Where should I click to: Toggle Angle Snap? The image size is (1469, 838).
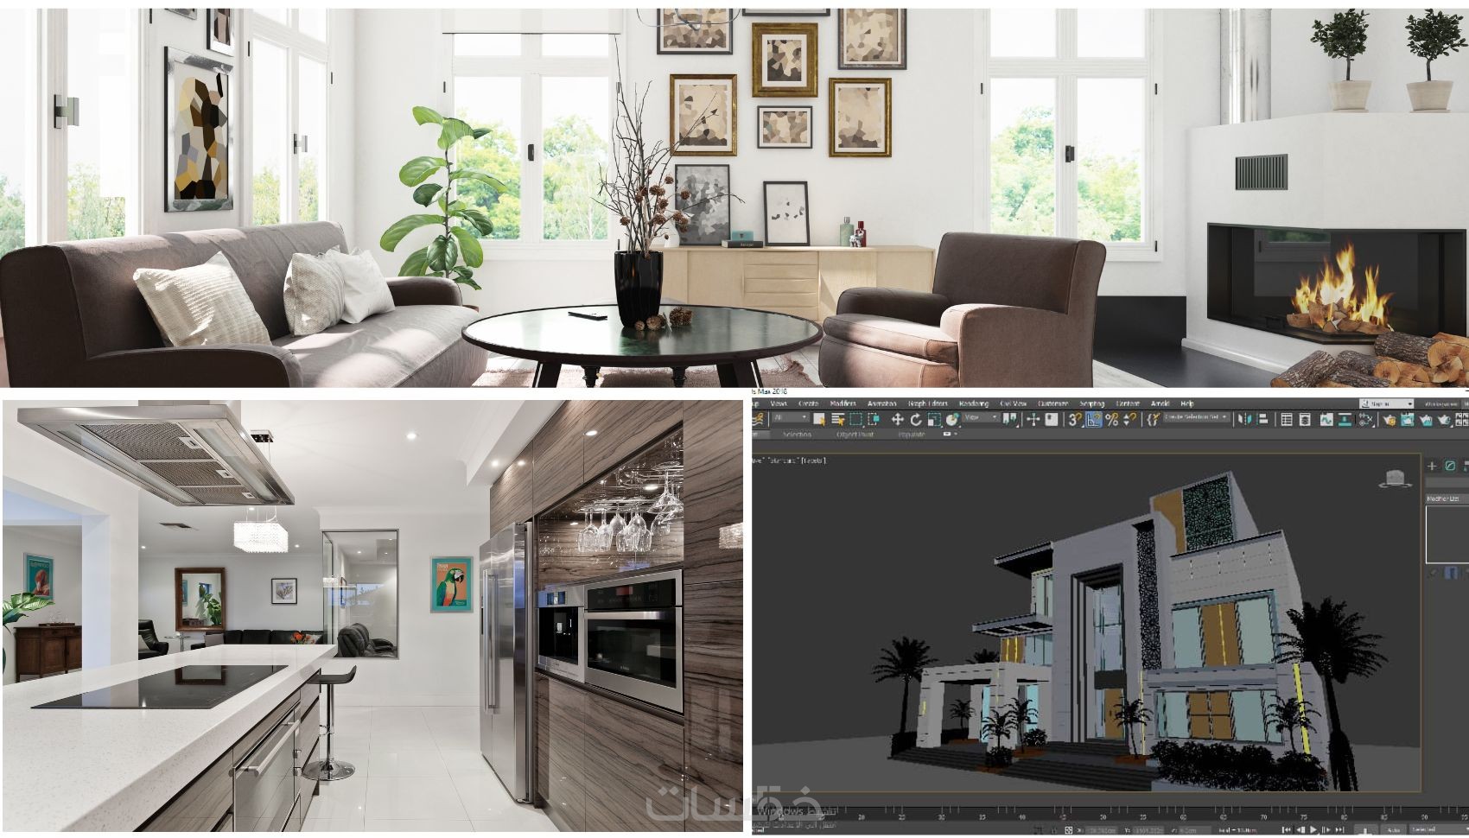pyautogui.click(x=1094, y=419)
